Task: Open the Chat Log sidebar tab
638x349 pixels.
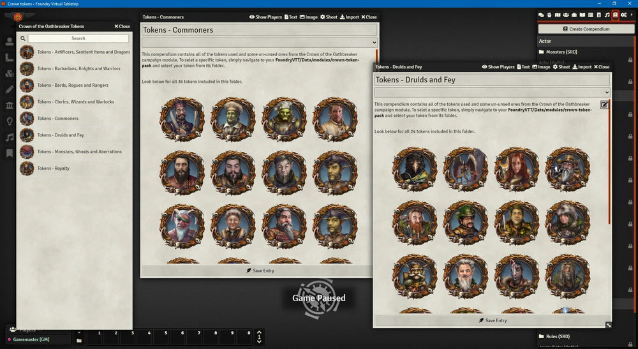Action: 541,15
